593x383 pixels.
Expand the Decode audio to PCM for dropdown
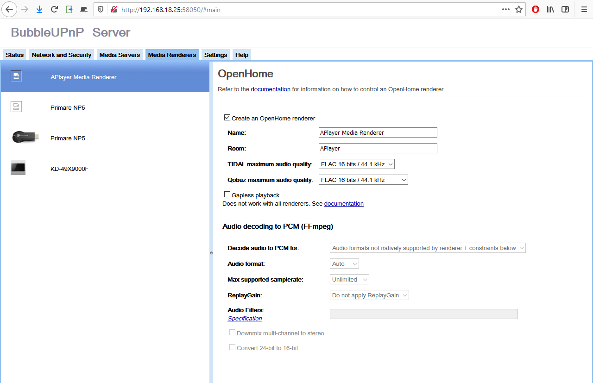pos(428,248)
